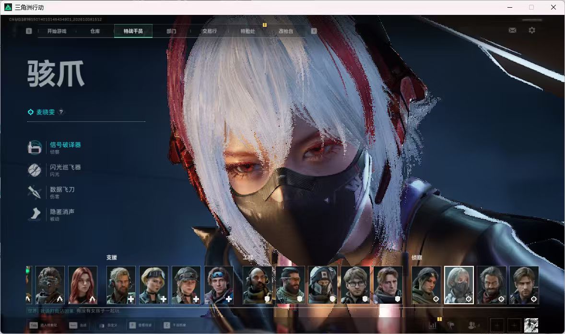Click the operator name 麦晓雯
Image resolution: width=565 pixels, height=334 pixels.
point(46,112)
